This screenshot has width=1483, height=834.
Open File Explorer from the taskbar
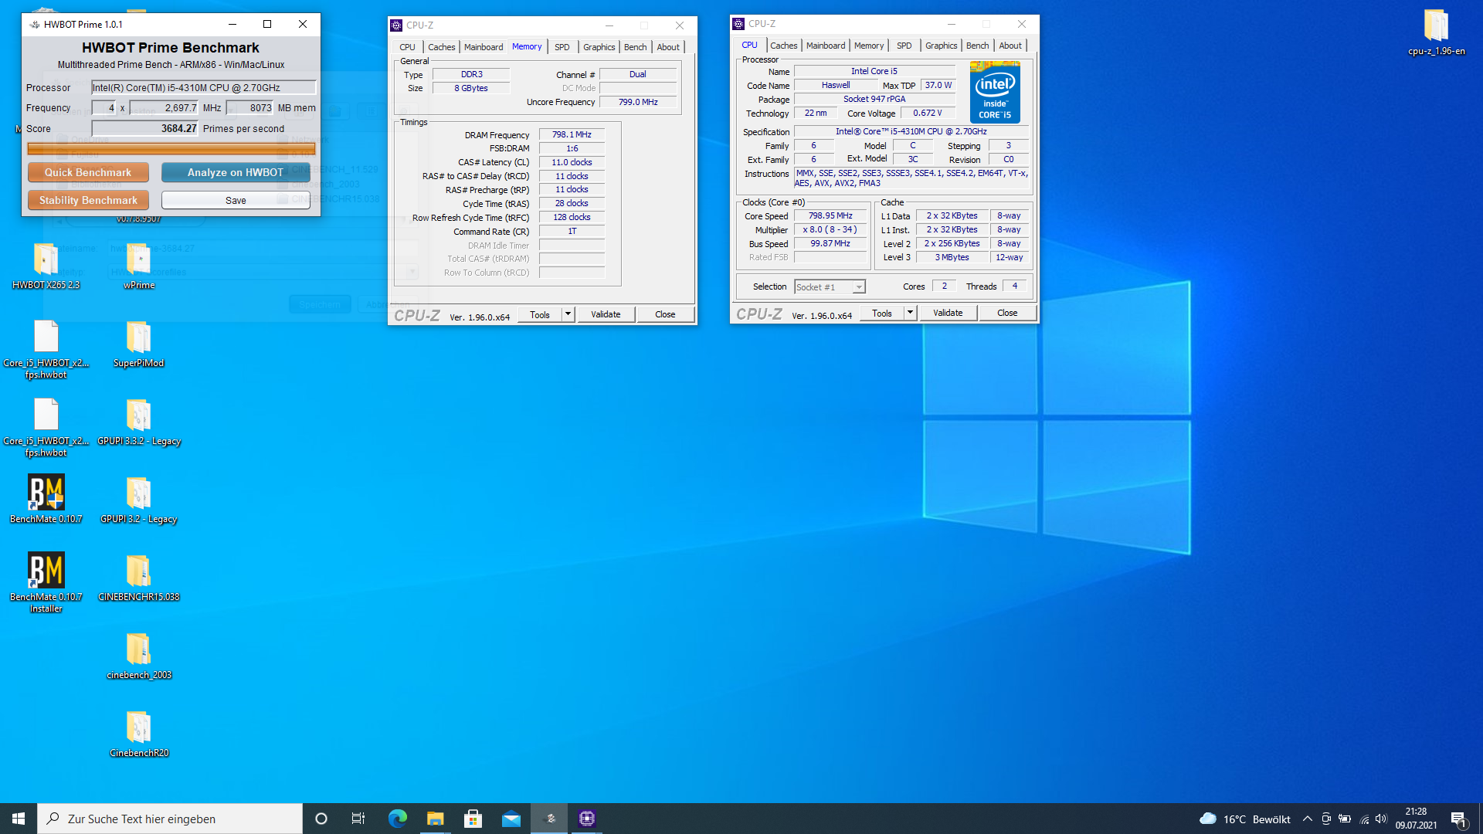coord(435,819)
